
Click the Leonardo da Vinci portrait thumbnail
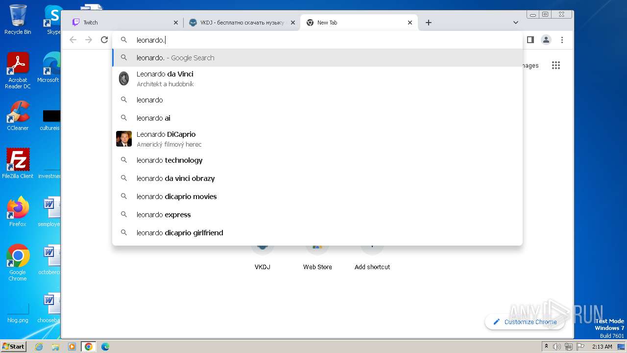pos(124,78)
